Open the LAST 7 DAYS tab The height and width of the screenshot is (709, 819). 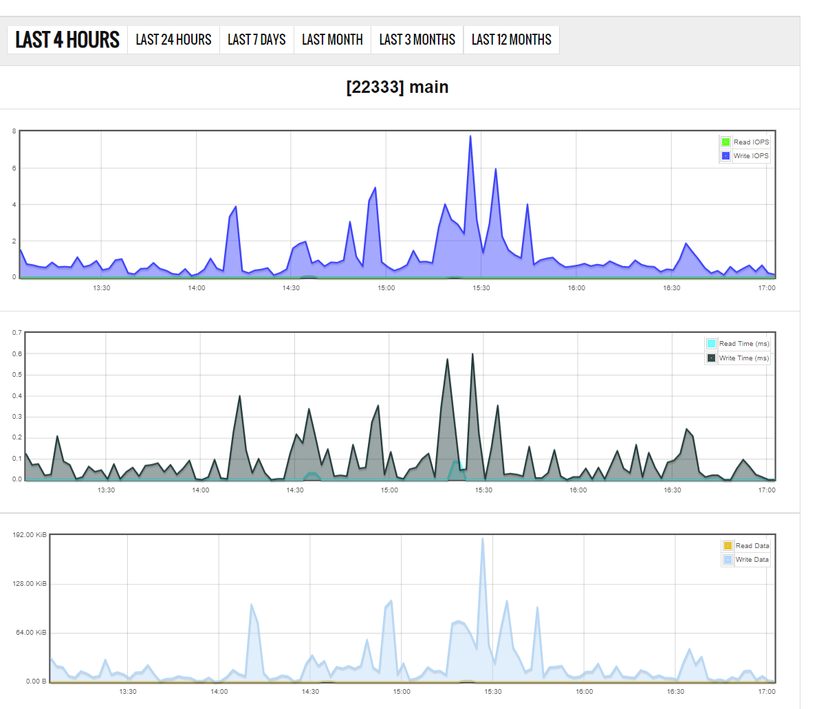[x=256, y=40]
